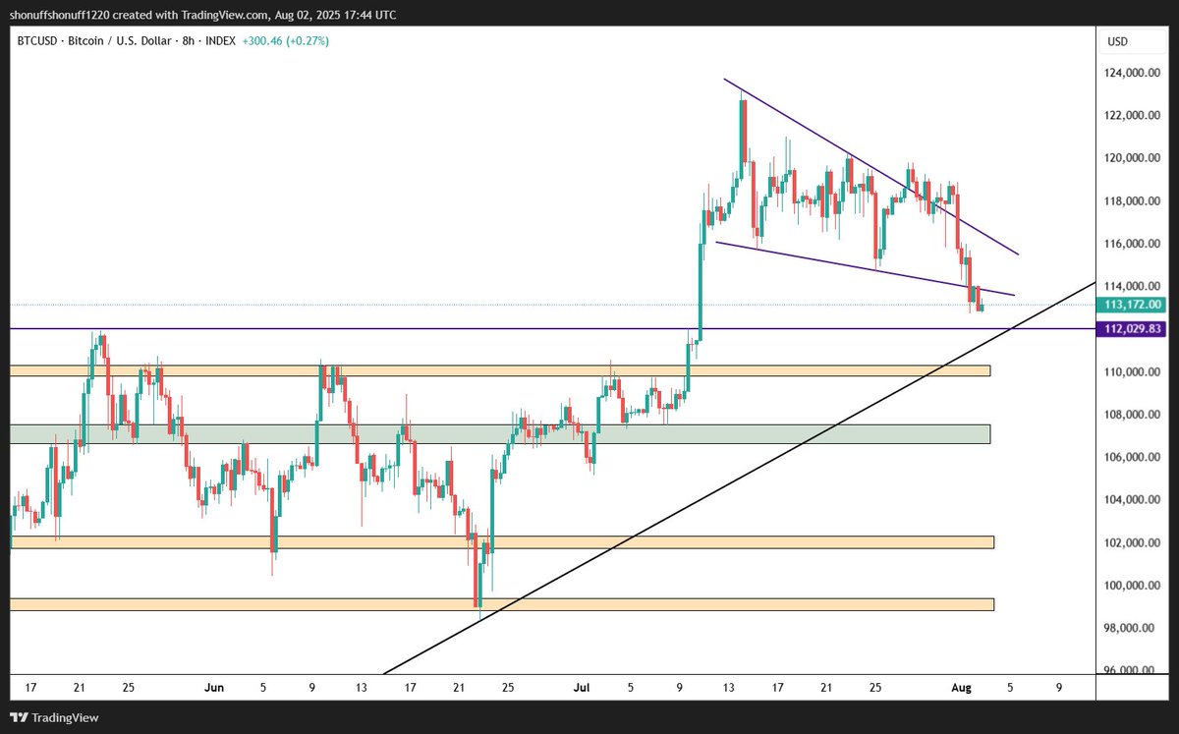Click the Jul label on the time axis
The width and height of the screenshot is (1179, 734).
click(x=582, y=688)
